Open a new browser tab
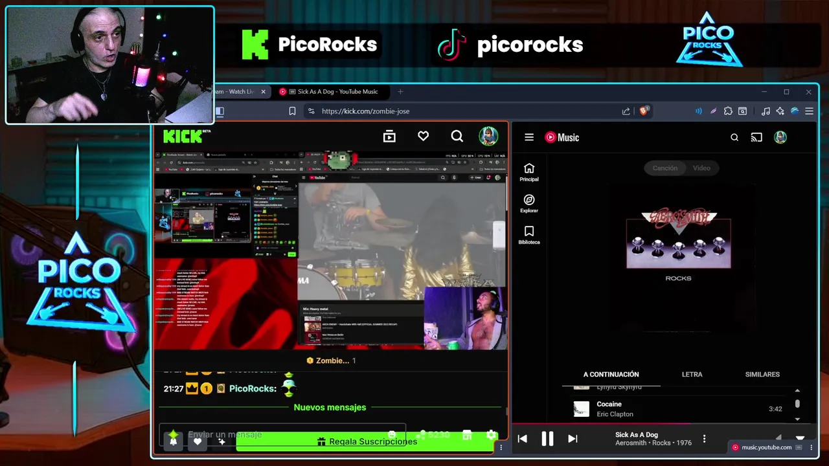The width and height of the screenshot is (829, 466). tap(400, 91)
